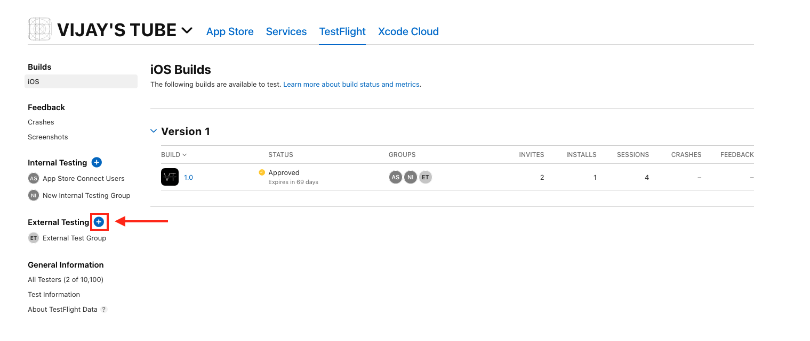Viewport: 810px width, 341px height.
Task: Click the SESSIONS column header
Action: pos(633,155)
